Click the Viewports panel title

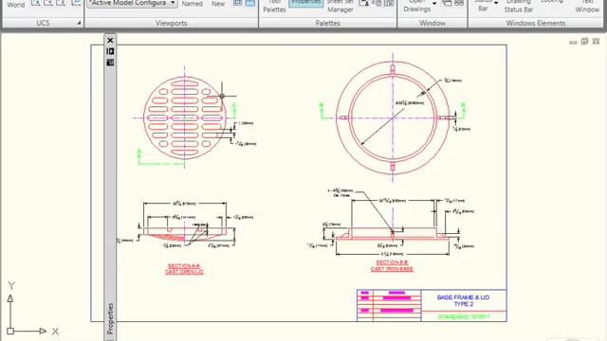[171, 23]
